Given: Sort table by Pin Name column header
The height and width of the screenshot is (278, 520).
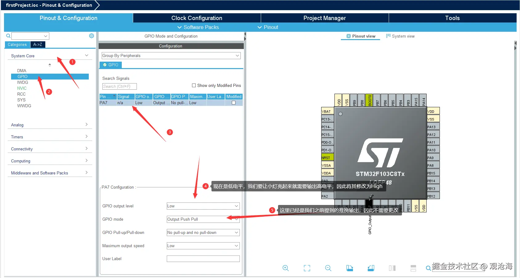Looking at the screenshot, I should tap(108, 96).
